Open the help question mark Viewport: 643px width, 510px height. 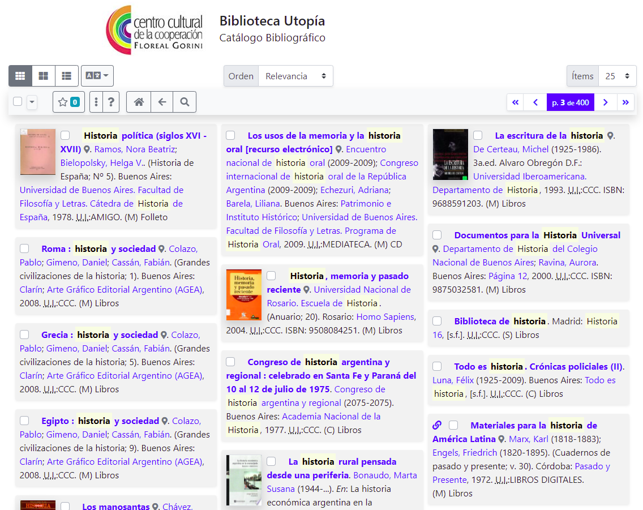tap(112, 102)
